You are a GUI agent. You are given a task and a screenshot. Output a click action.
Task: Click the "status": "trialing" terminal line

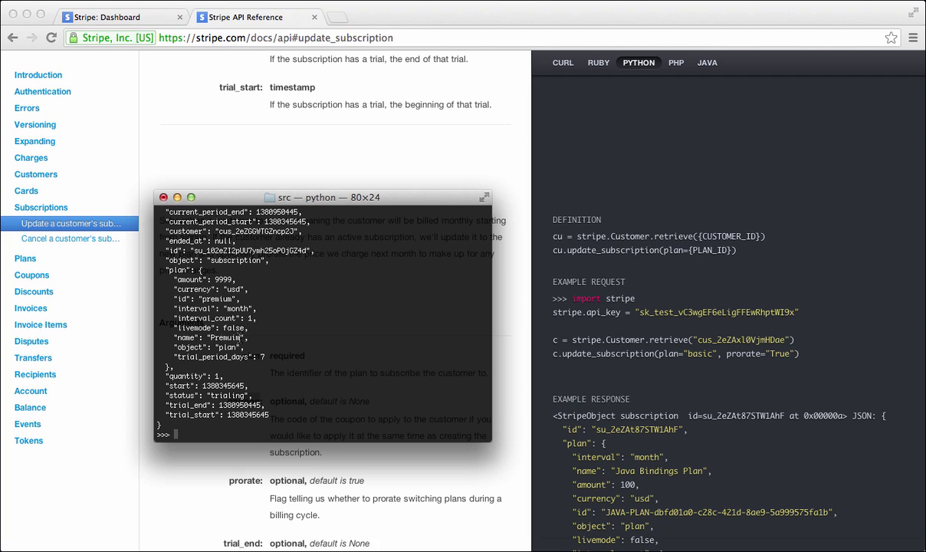tap(209, 396)
